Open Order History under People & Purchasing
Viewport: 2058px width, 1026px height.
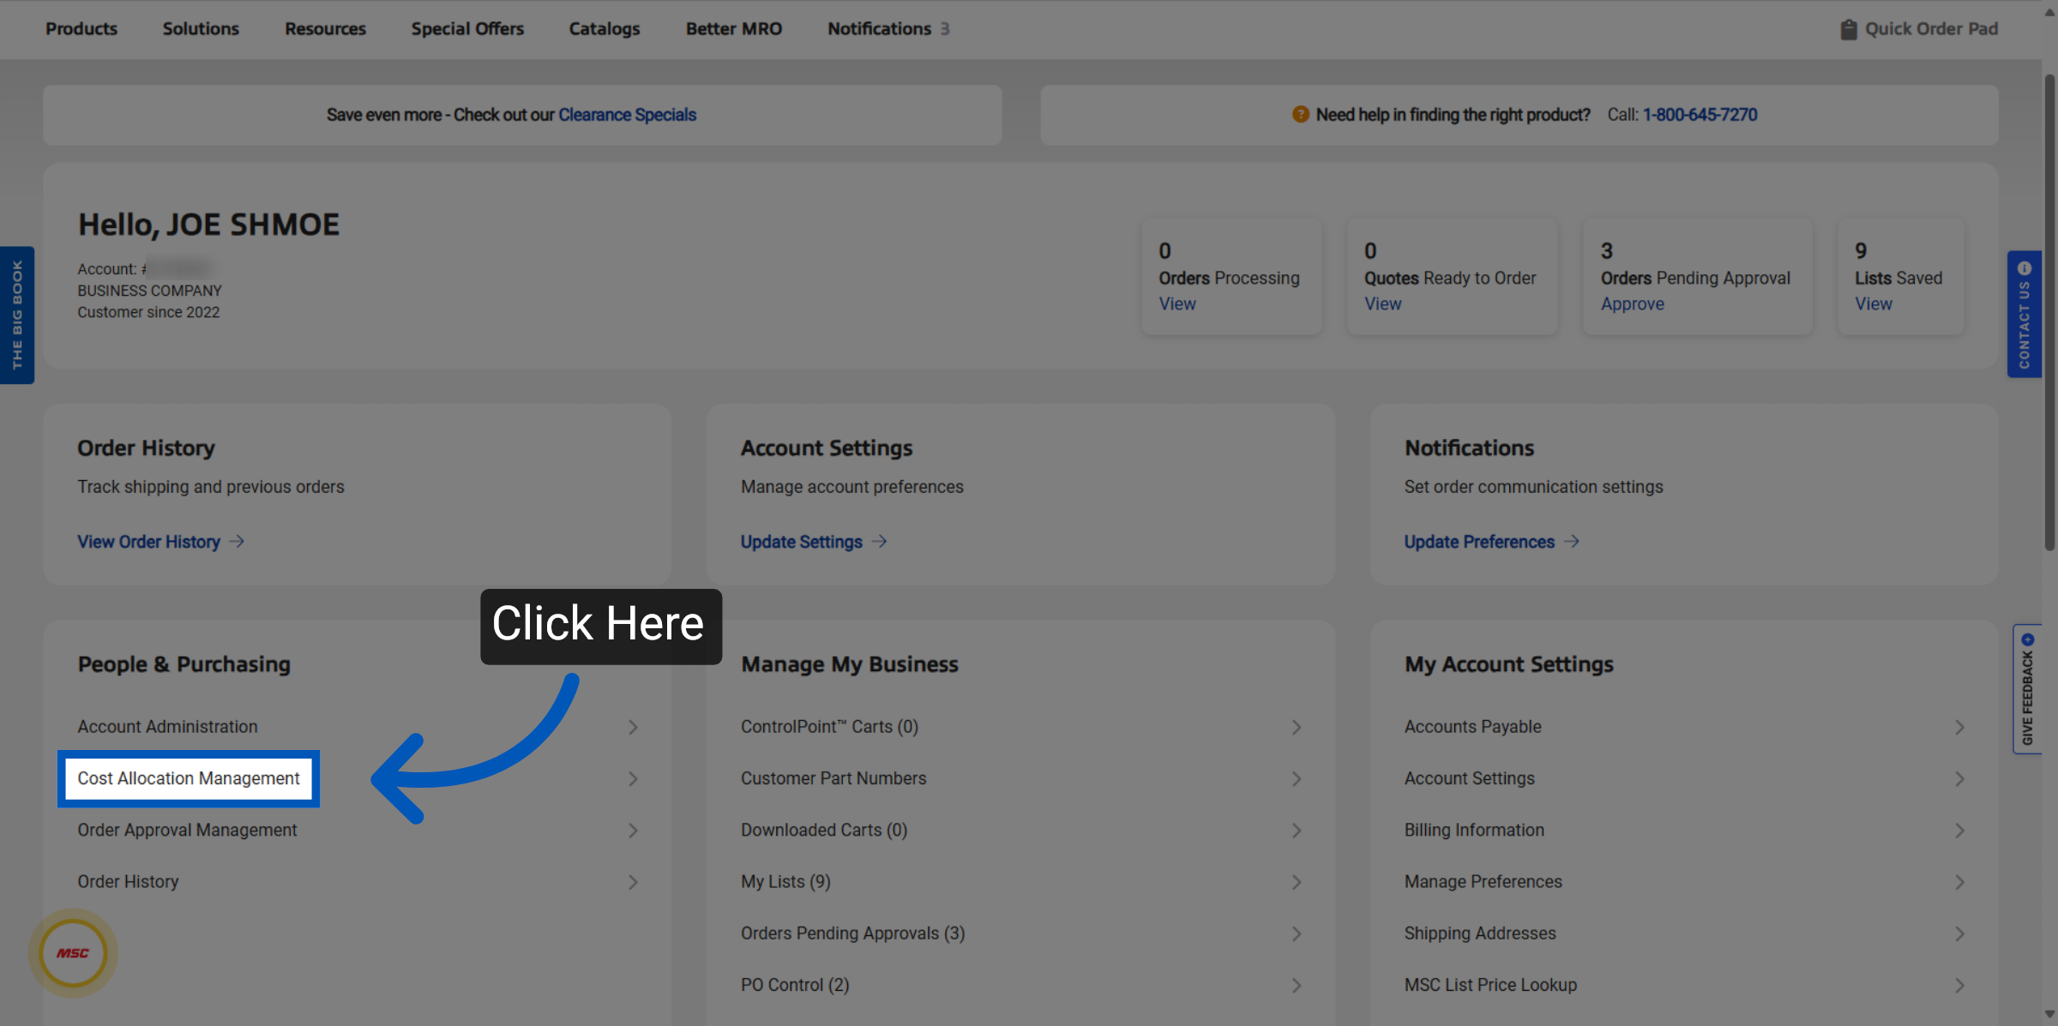click(x=128, y=882)
